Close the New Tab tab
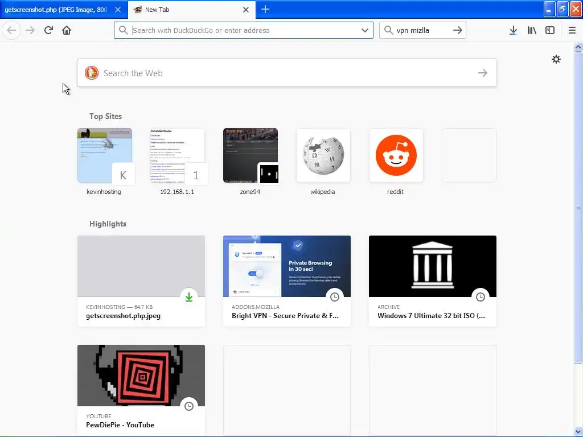Screen dimensions: 583x437 point(246,10)
